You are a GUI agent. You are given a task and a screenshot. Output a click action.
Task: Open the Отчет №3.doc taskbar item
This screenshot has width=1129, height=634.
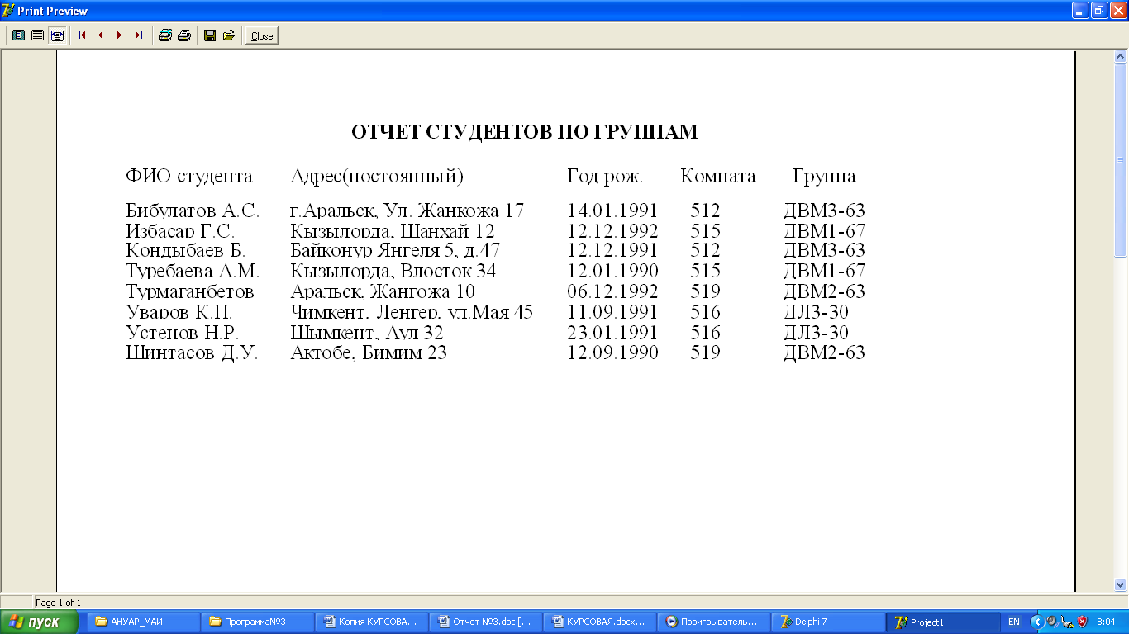(x=485, y=622)
